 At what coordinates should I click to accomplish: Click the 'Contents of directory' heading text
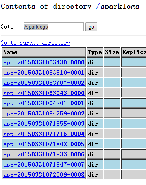(46, 6)
